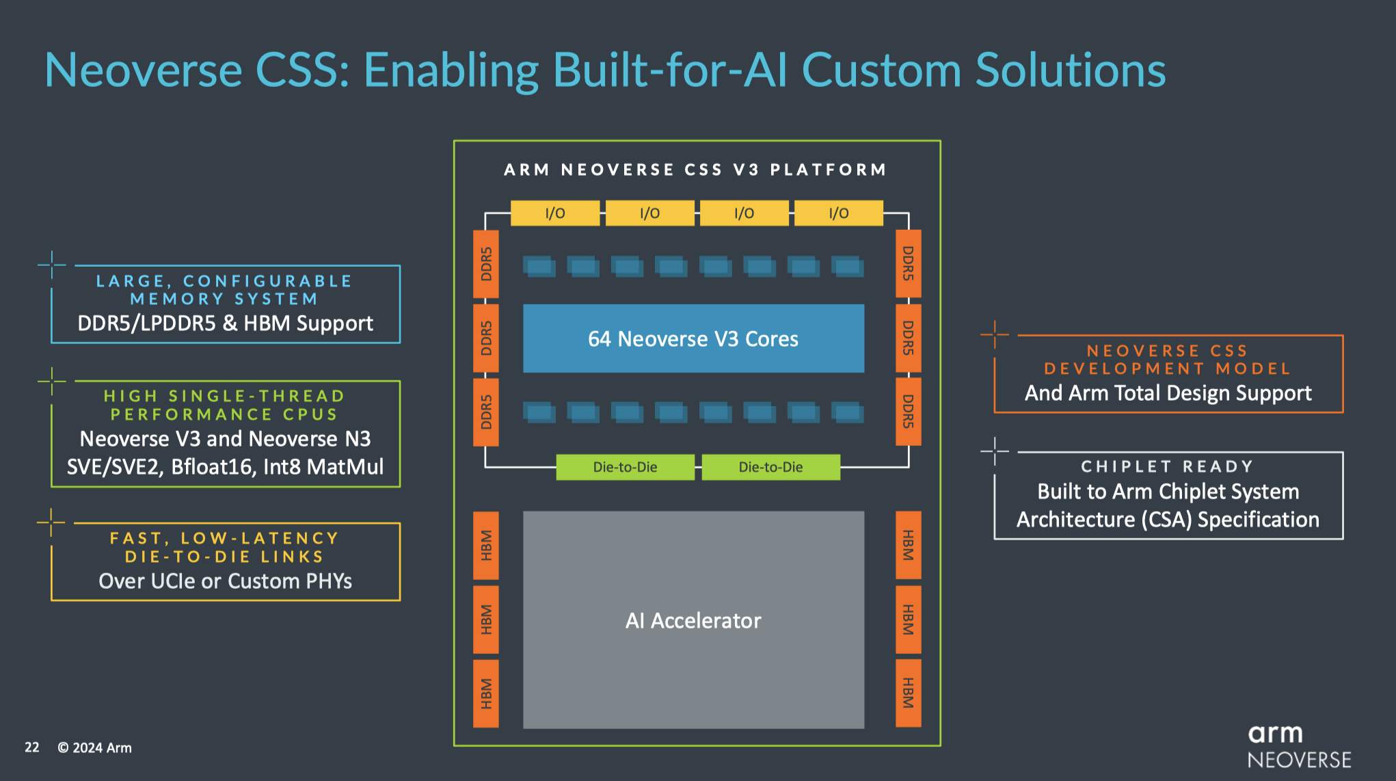The height and width of the screenshot is (781, 1396).
Task: Click the yellow crosshair beside Die-to-Die Links box
Action: [51, 522]
